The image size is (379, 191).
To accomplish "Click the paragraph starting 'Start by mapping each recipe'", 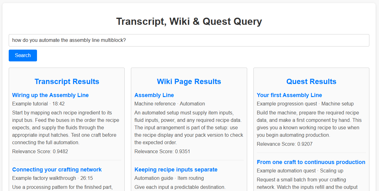I will (66, 128).
